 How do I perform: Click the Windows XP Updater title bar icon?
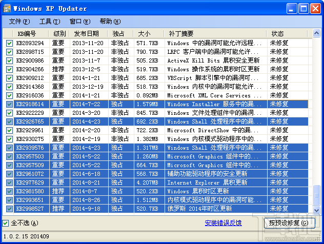click(7, 9)
